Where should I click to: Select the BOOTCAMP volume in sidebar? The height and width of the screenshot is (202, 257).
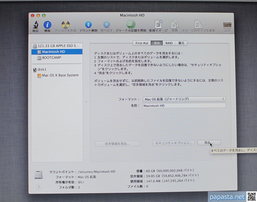pyautogui.click(x=51, y=58)
